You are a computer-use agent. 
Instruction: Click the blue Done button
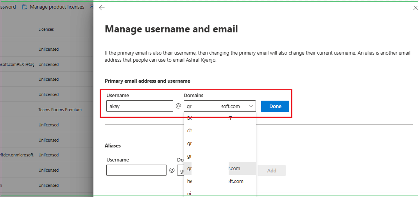click(x=275, y=106)
